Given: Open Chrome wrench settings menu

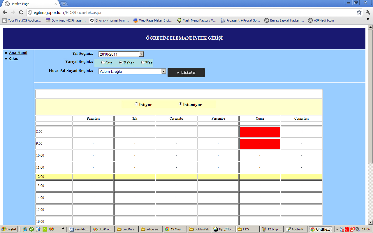Looking at the screenshot, I should coord(368,13).
